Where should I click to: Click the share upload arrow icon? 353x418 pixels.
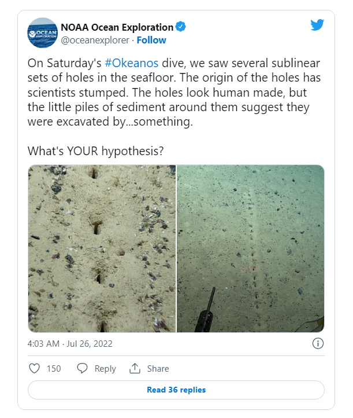135,368
